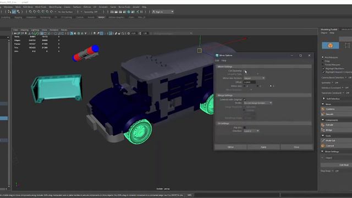Image resolution: width=352 pixels, height=198 pixels.
Task: Start IPR render icon
Action: 120,12
